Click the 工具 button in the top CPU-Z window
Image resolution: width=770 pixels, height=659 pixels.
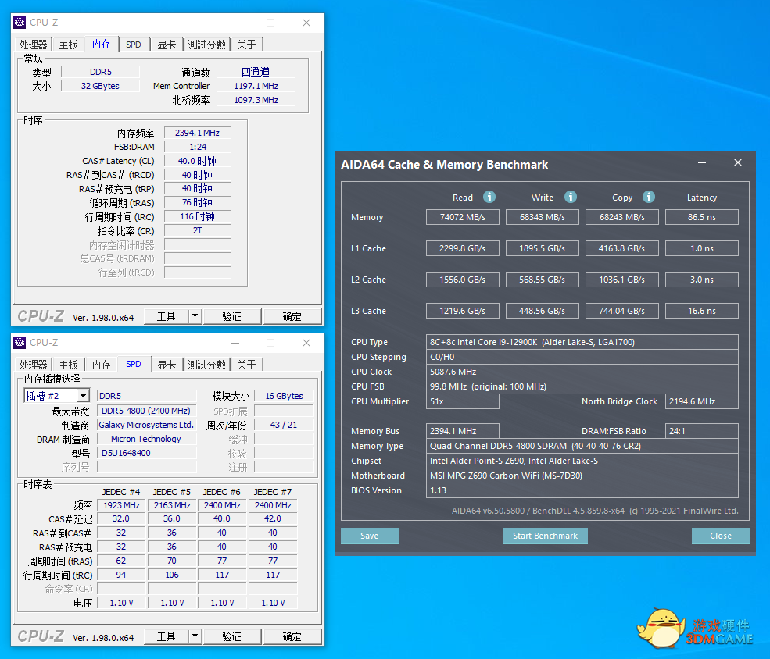167,316
